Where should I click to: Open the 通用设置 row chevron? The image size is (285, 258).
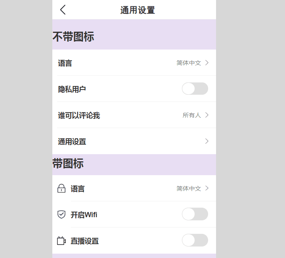pos(207,141)
